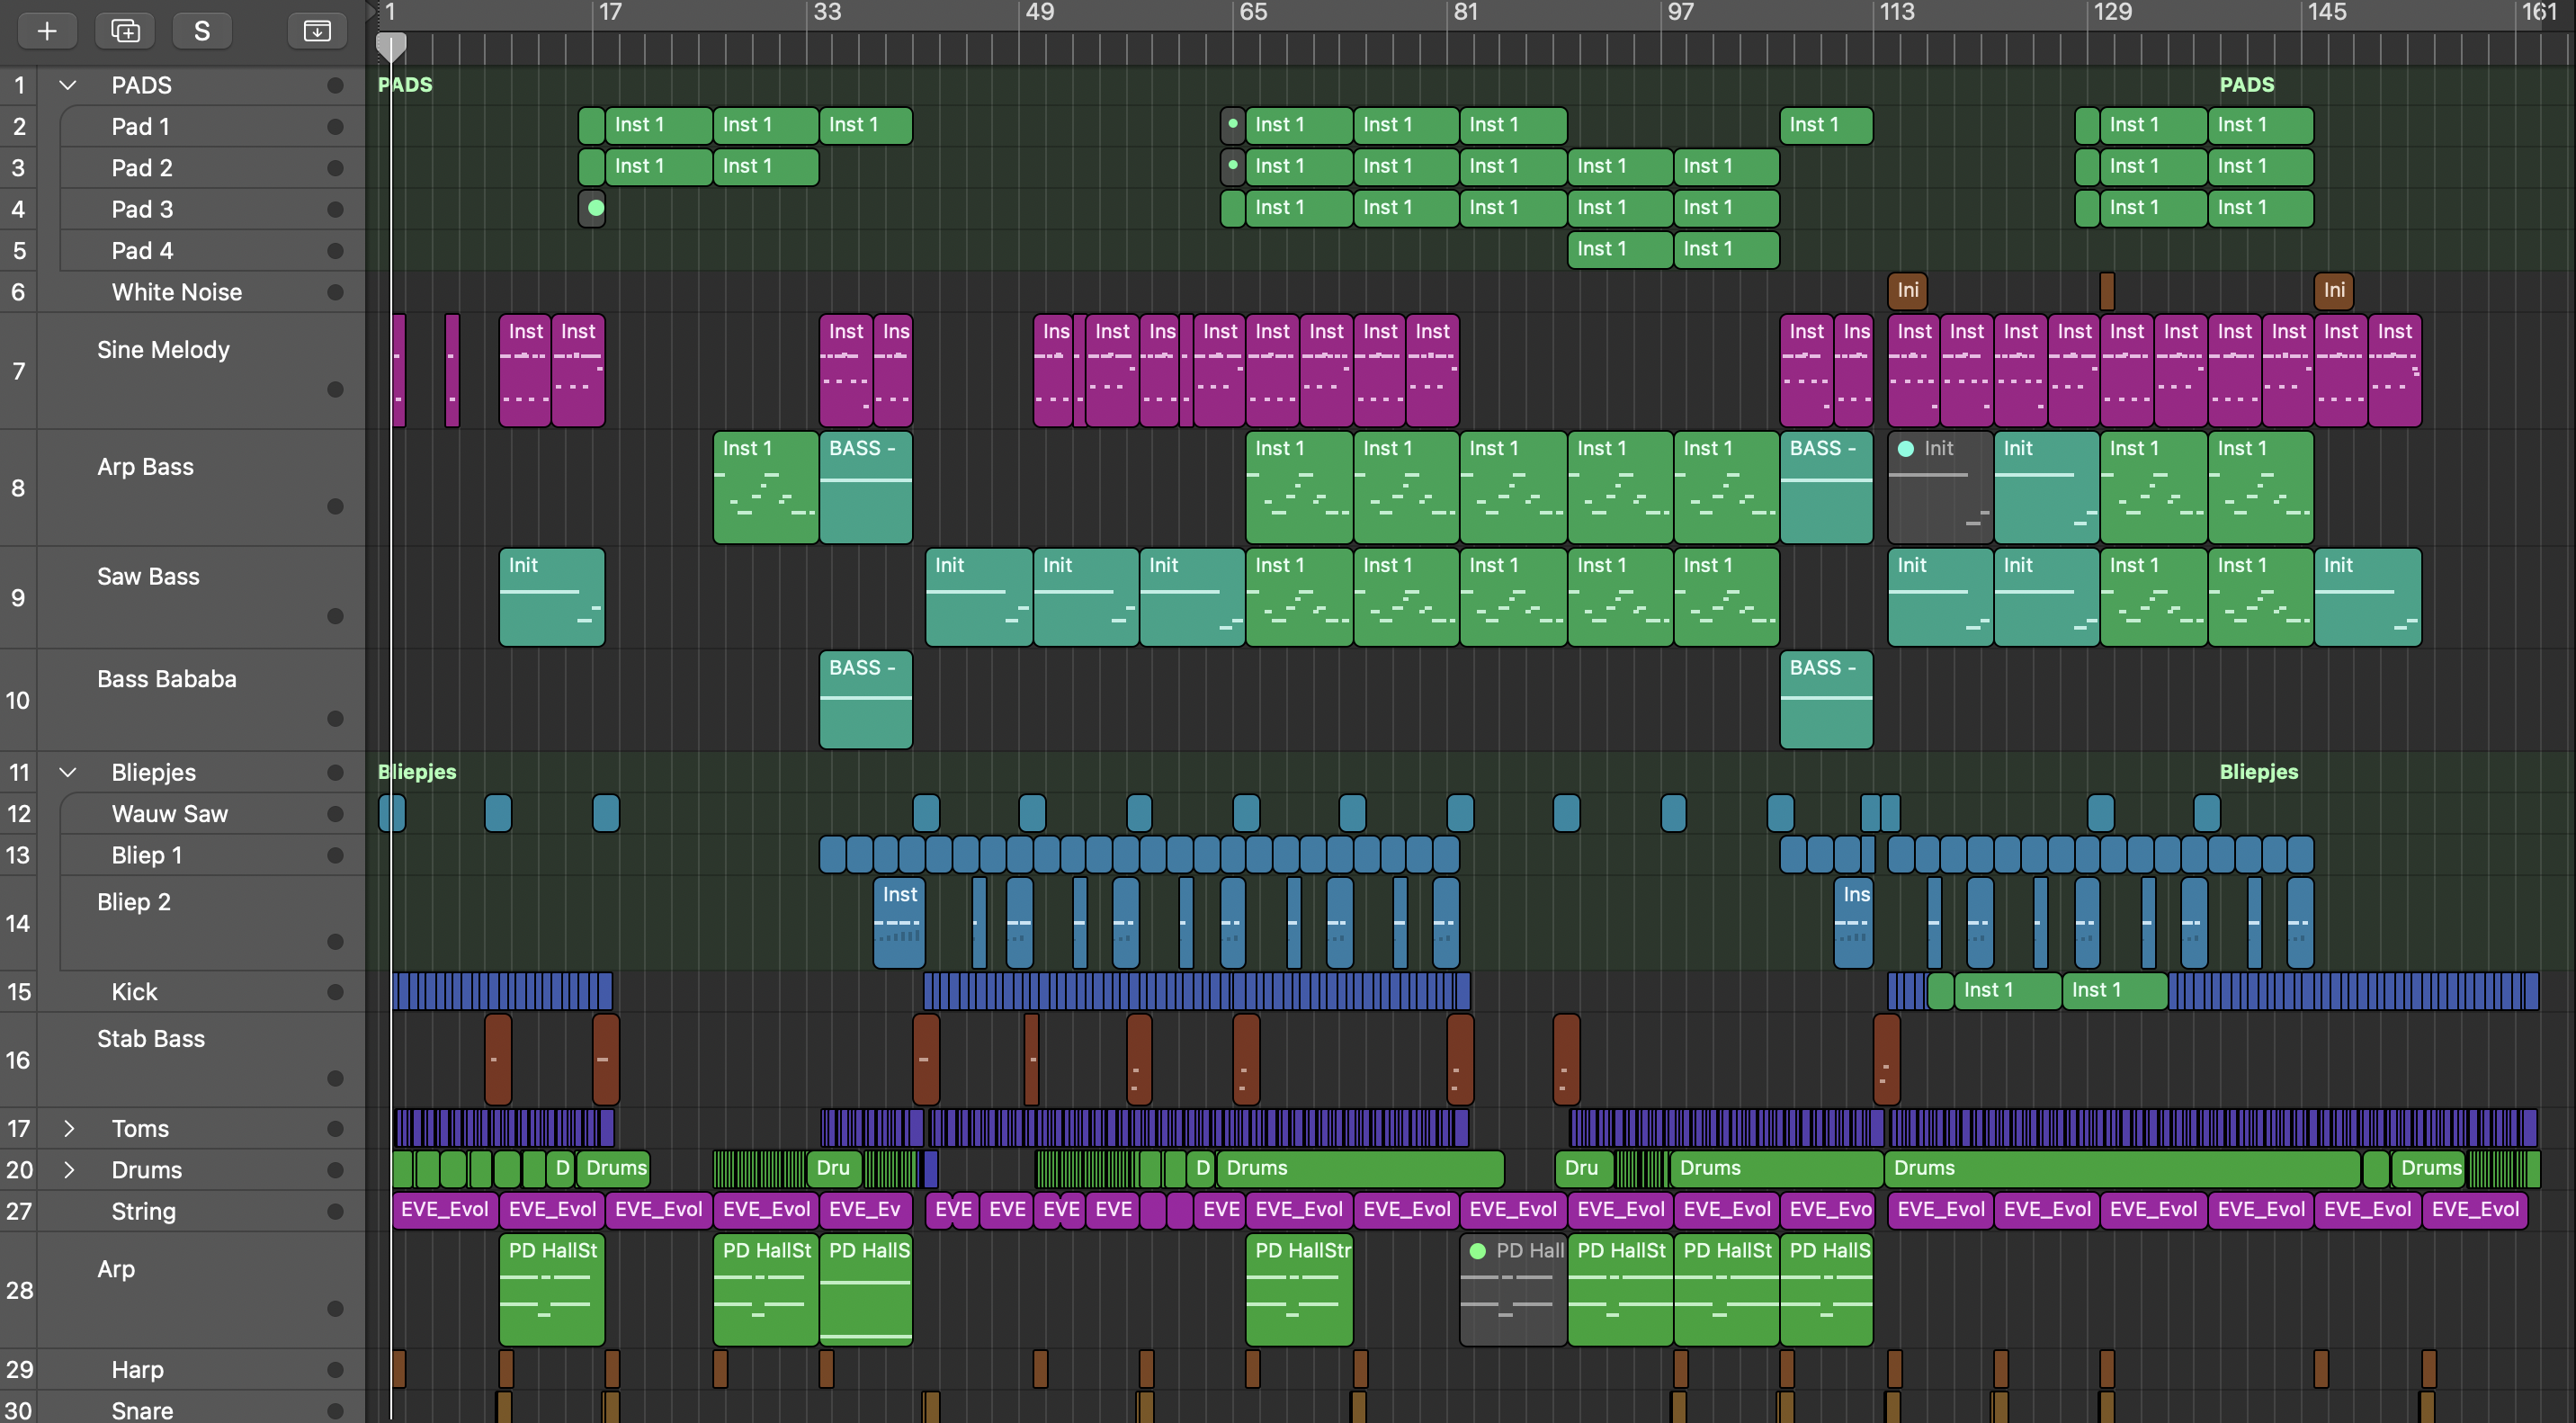Click the PADS folder label at bar 1
Screen dimensions: 2576x1423
point(405,85)
